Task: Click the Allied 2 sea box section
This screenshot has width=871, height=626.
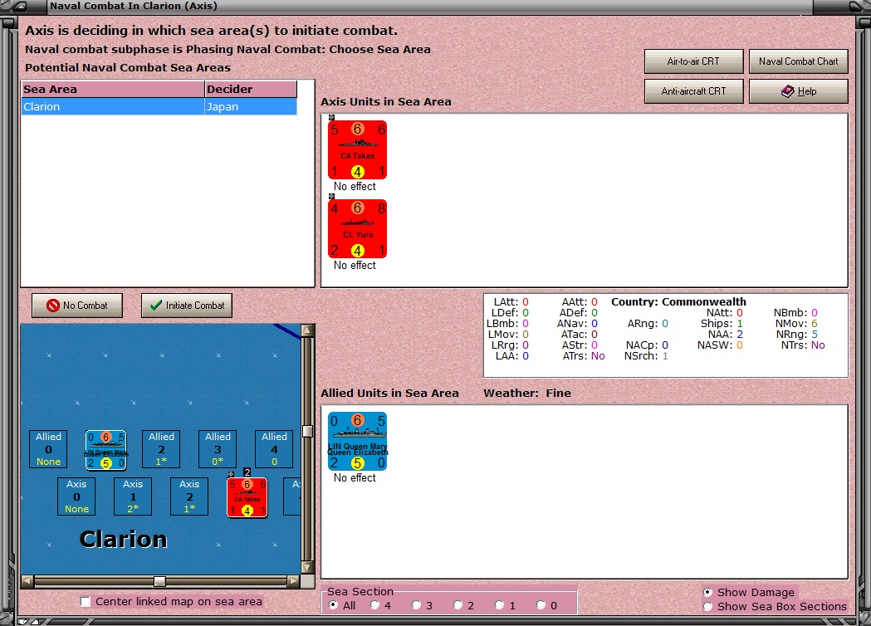Action: pos(161,449)
